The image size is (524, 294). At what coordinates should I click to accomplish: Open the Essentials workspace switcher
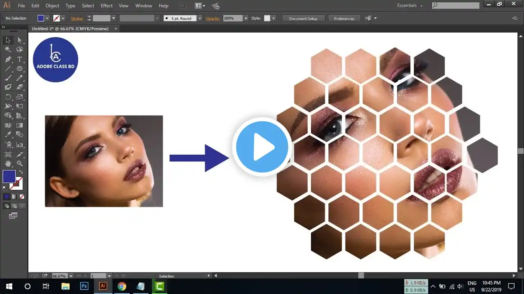click(408, 5)
